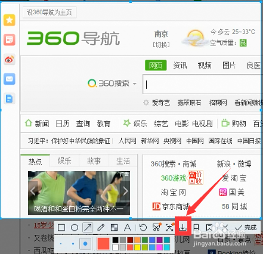Open the blue document sidebar icon
263x254 pixels.
(x=10, y=98)
